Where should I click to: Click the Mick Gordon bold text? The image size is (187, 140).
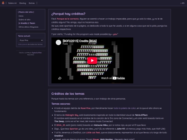coord(107,139)
